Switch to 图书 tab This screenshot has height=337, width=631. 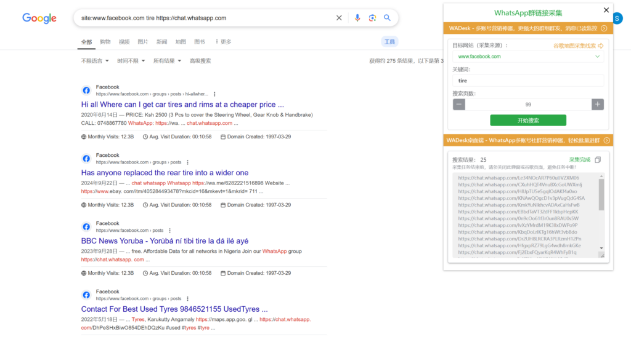pos(200,42)
